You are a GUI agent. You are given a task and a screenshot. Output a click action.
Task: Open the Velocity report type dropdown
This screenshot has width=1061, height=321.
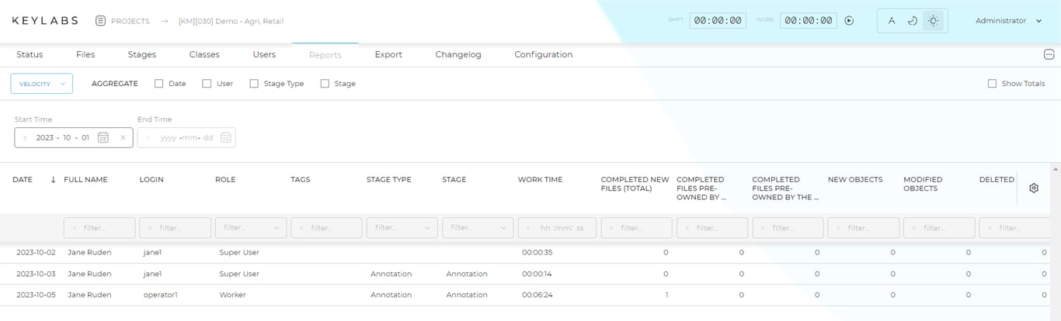point(42,84)
